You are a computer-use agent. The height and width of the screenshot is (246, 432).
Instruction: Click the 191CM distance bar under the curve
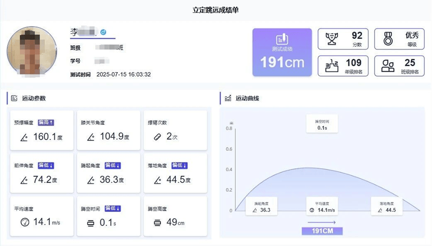pyautogui.click(x=322, y=231)
